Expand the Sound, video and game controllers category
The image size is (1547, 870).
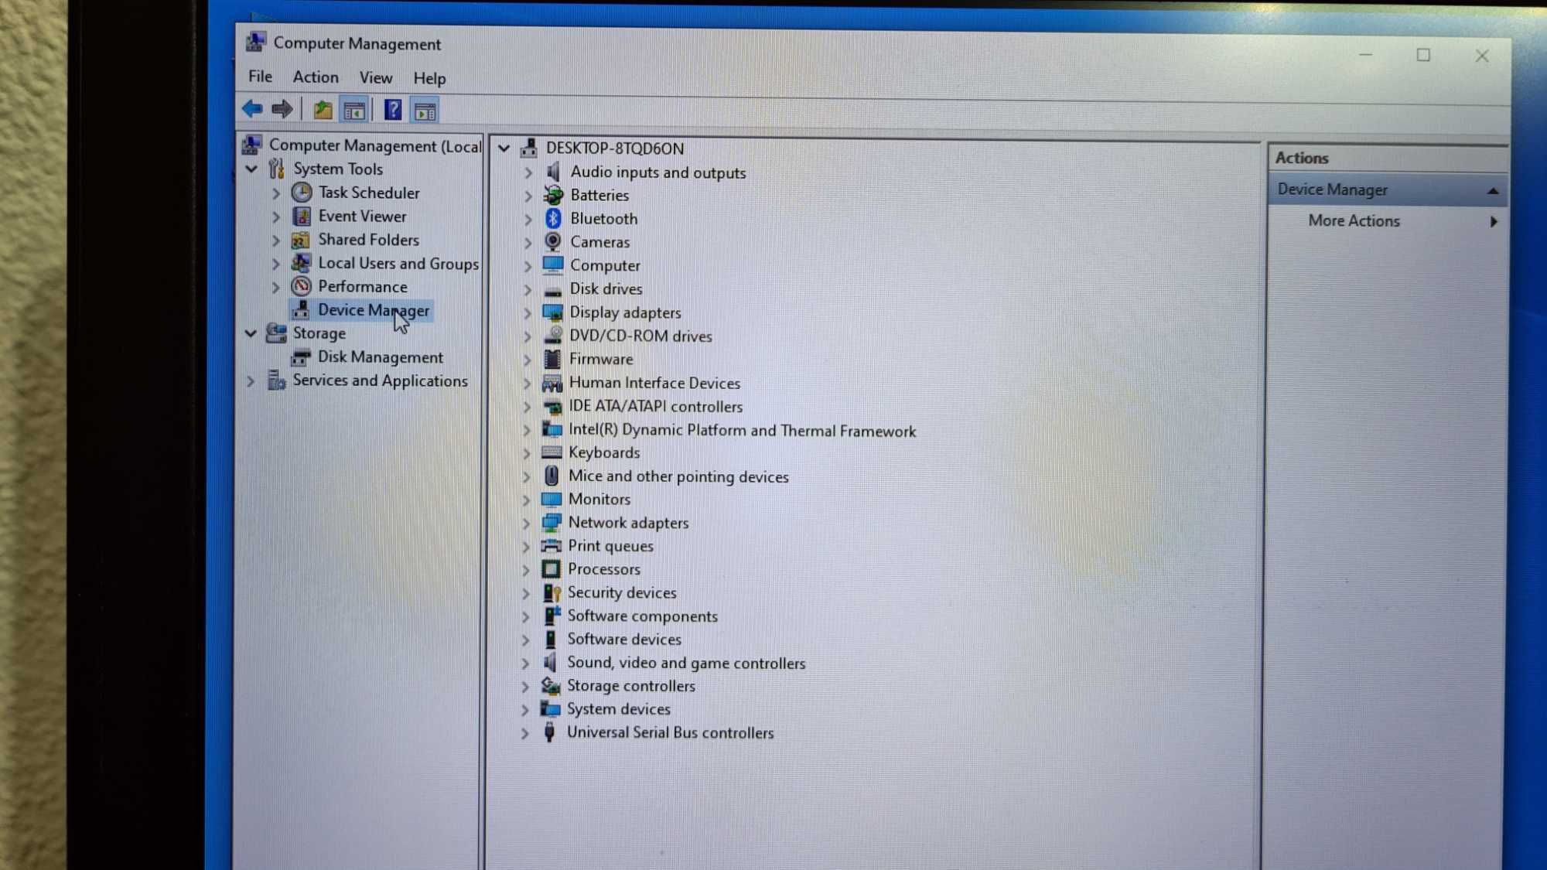pos(525,663)
